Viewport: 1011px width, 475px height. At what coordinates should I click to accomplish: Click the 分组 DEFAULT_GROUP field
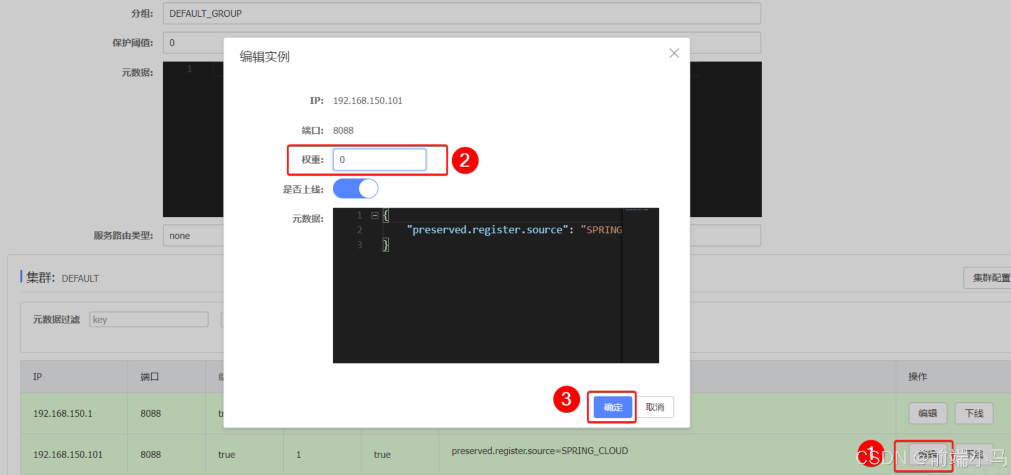461,14
